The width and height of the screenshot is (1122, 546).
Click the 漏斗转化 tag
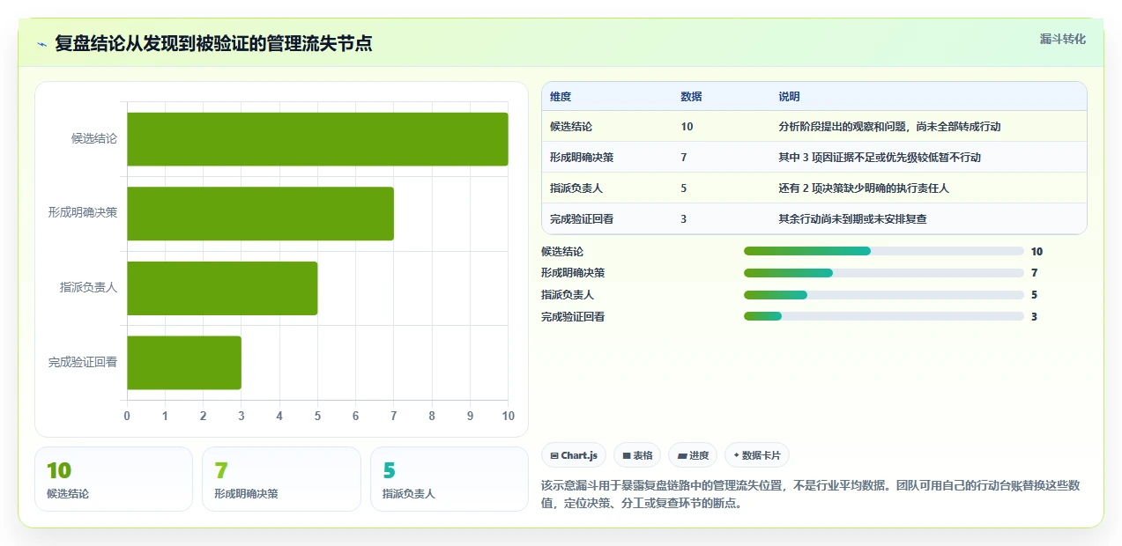point(1062,40)
